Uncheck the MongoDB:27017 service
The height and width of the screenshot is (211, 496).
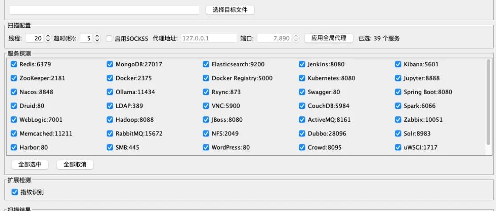[110, 64]
